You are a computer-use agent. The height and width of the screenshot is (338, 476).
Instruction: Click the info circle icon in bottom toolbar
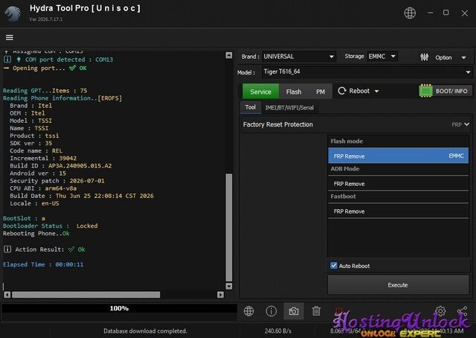(271, 311)
